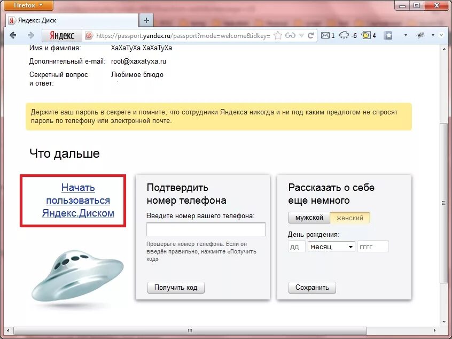
Task: Click the scroll left arrow
Action: (8, 330)
